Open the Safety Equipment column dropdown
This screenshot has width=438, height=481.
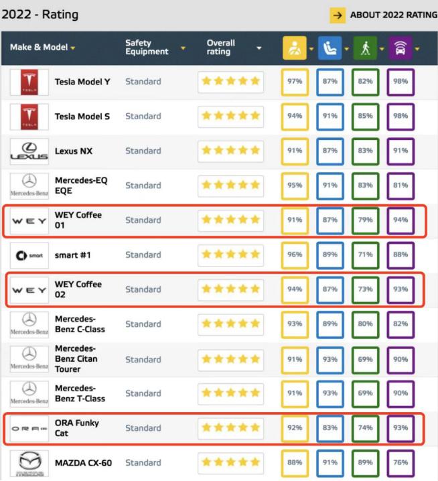click(183, 48)
